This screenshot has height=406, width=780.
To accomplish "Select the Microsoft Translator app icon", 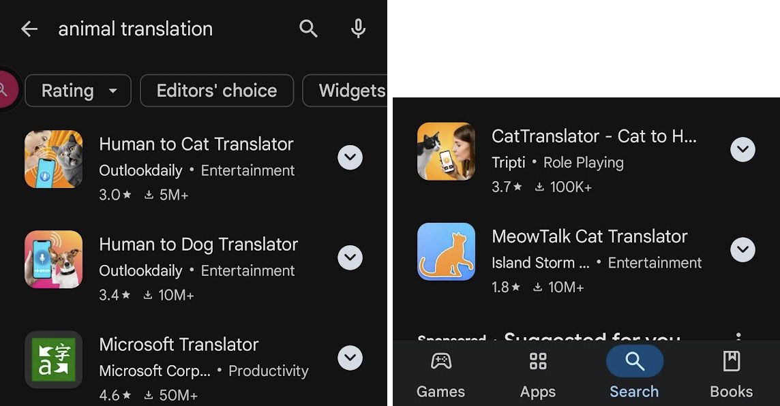I will click(53, 359).
